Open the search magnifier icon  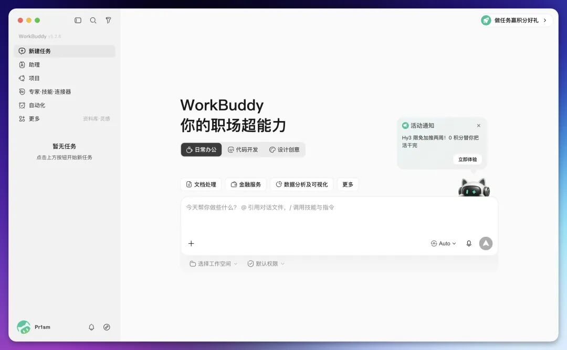pyautogui.click(x=93, y=20)
